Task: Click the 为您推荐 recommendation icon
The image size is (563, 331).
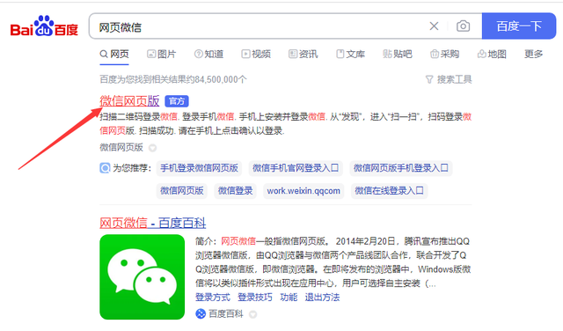Action: pyautogui.click(x=105, y=168)
